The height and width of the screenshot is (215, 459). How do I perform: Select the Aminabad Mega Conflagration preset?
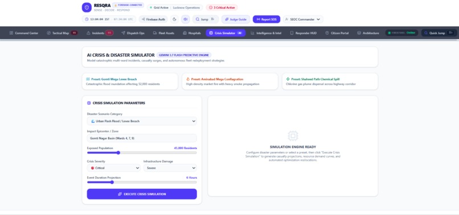(x=230, y=81)
